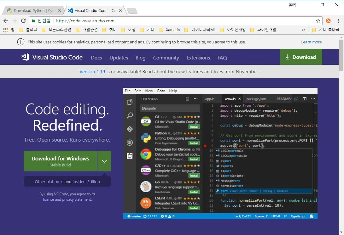The height and width of the screenshot is (235, 344).
Task: Close the Download Python tab
Action: click(x=60, y=10)
